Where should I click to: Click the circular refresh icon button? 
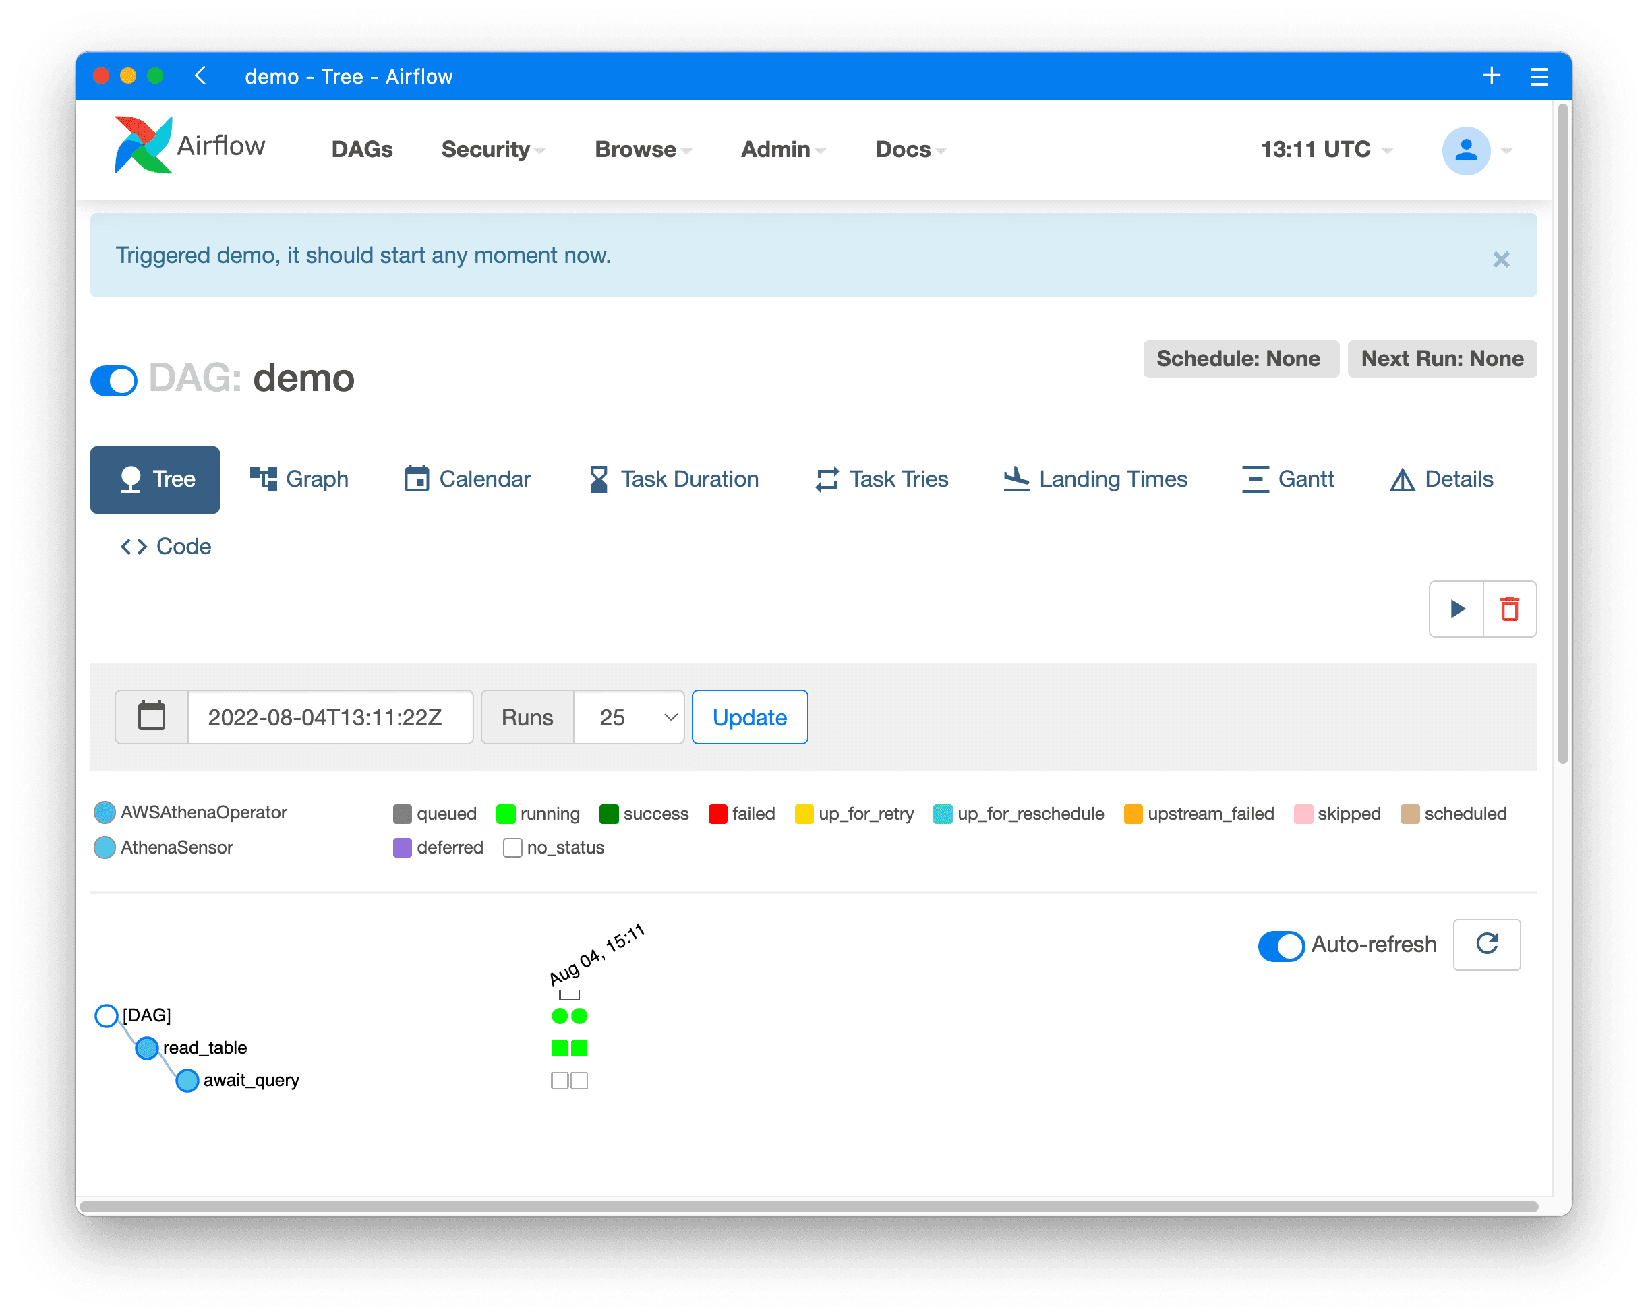tap(1486, 944)
